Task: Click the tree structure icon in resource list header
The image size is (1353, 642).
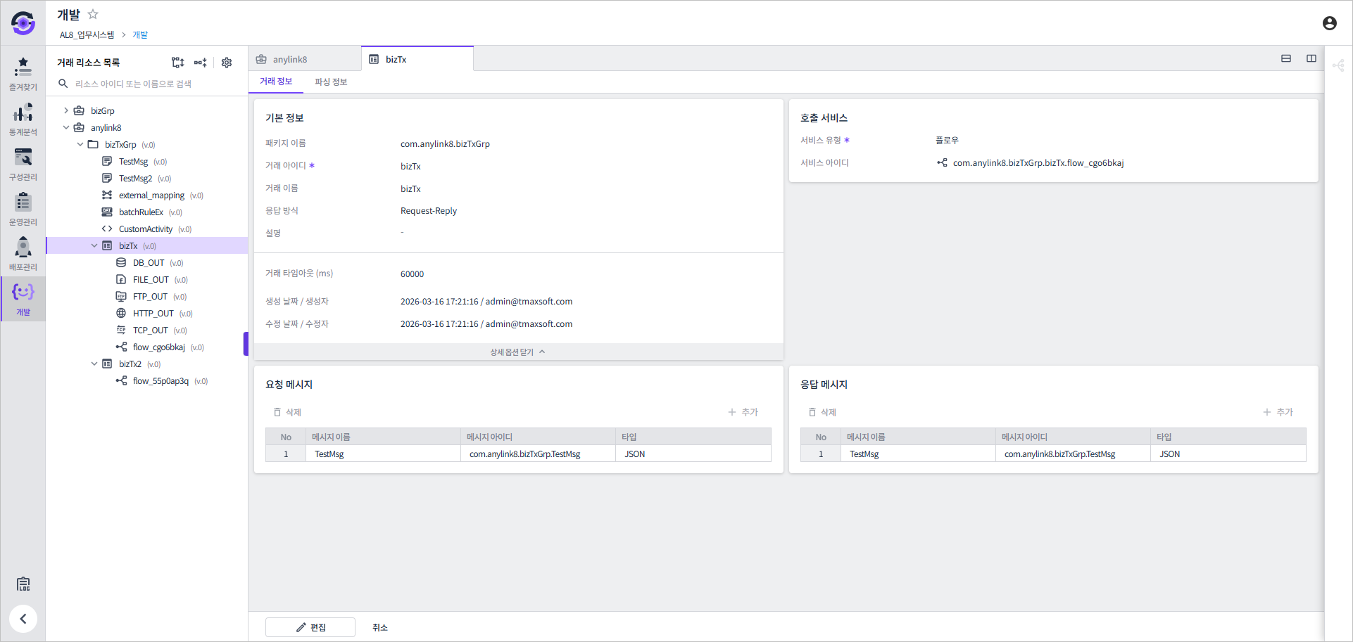Action: [x=177, y=63]
